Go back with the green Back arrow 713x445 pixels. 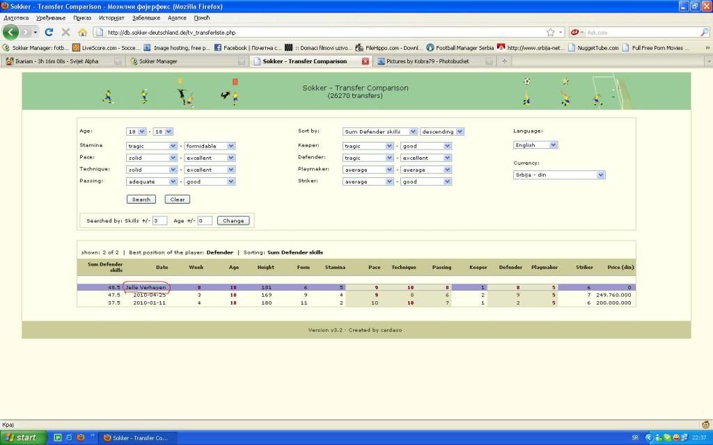click(x=10, y=32)
